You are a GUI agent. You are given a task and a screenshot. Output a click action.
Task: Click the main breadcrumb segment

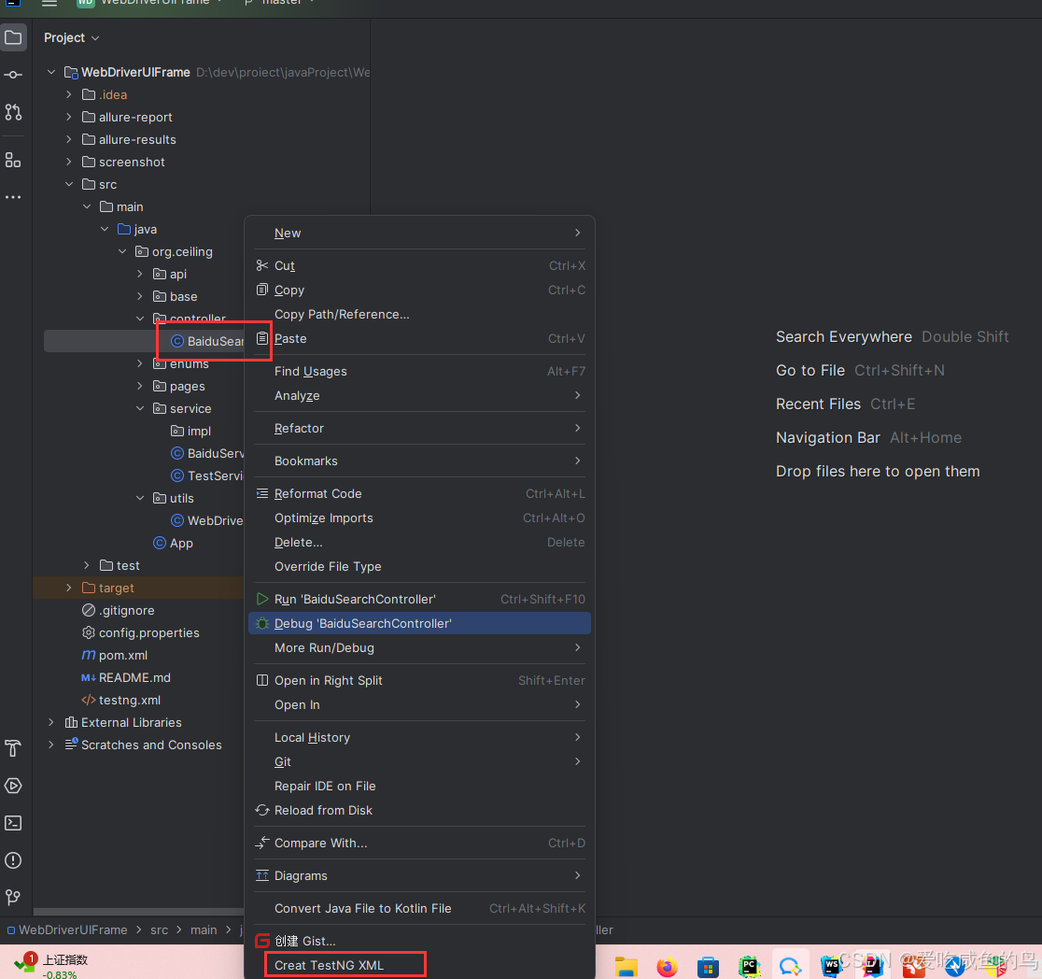[x=204, y=929]
